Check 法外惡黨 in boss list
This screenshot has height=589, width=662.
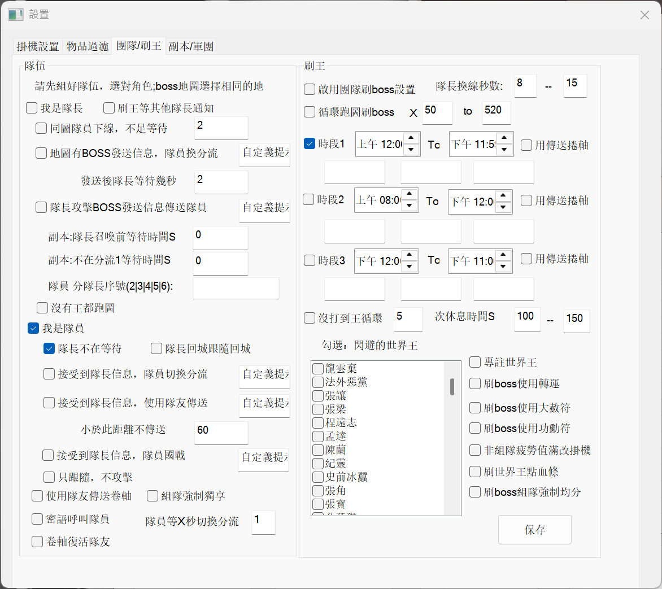coord(318,382)
